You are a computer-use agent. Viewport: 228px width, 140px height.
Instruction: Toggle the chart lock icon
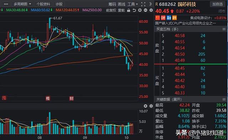point(129,10)
